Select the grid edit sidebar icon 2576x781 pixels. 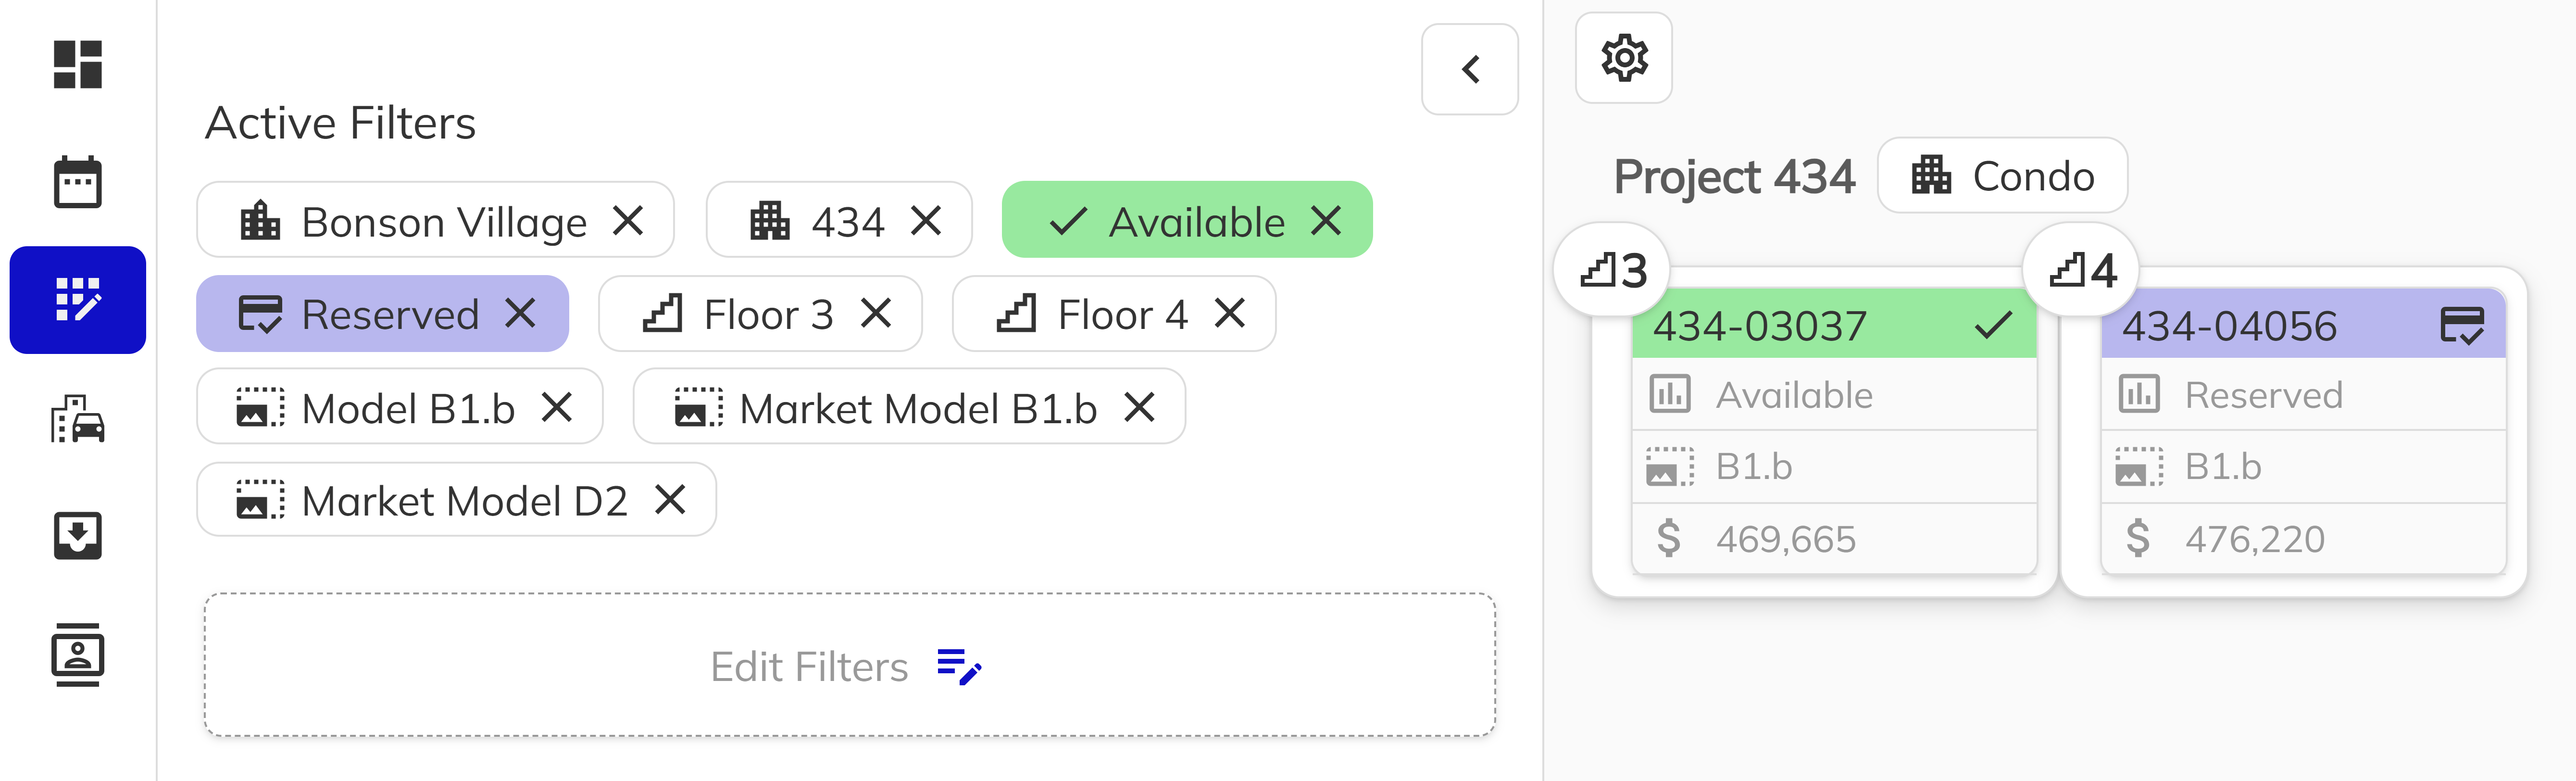[x=78, y=300]
